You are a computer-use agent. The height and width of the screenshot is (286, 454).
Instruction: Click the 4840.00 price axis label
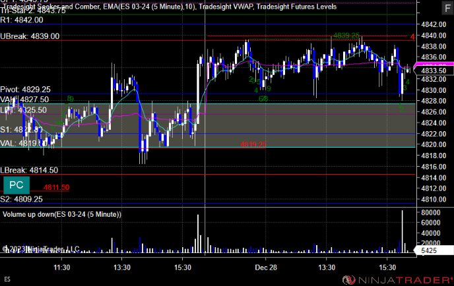coord(434,36)
